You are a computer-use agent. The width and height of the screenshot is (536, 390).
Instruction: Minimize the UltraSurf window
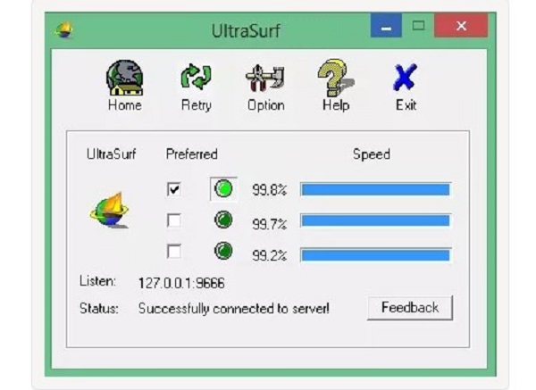tap(386, 26)
